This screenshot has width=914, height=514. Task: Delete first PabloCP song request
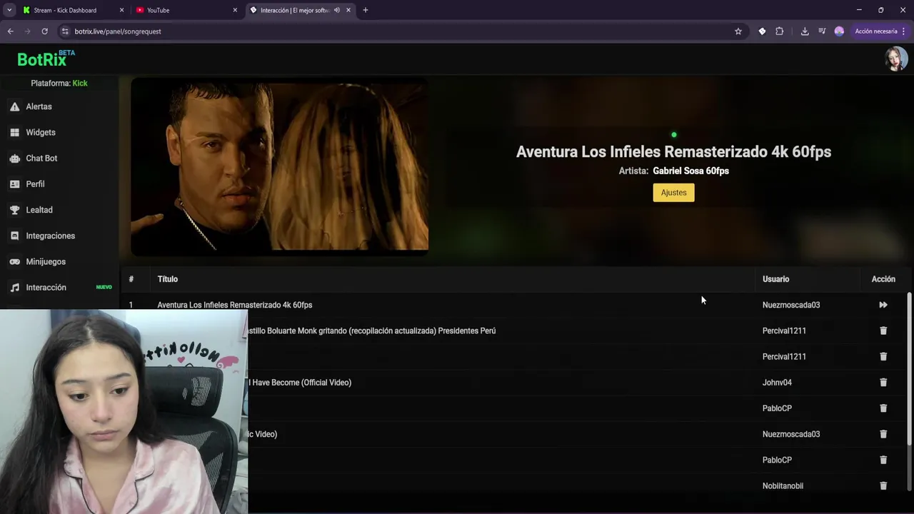[883, 408]
